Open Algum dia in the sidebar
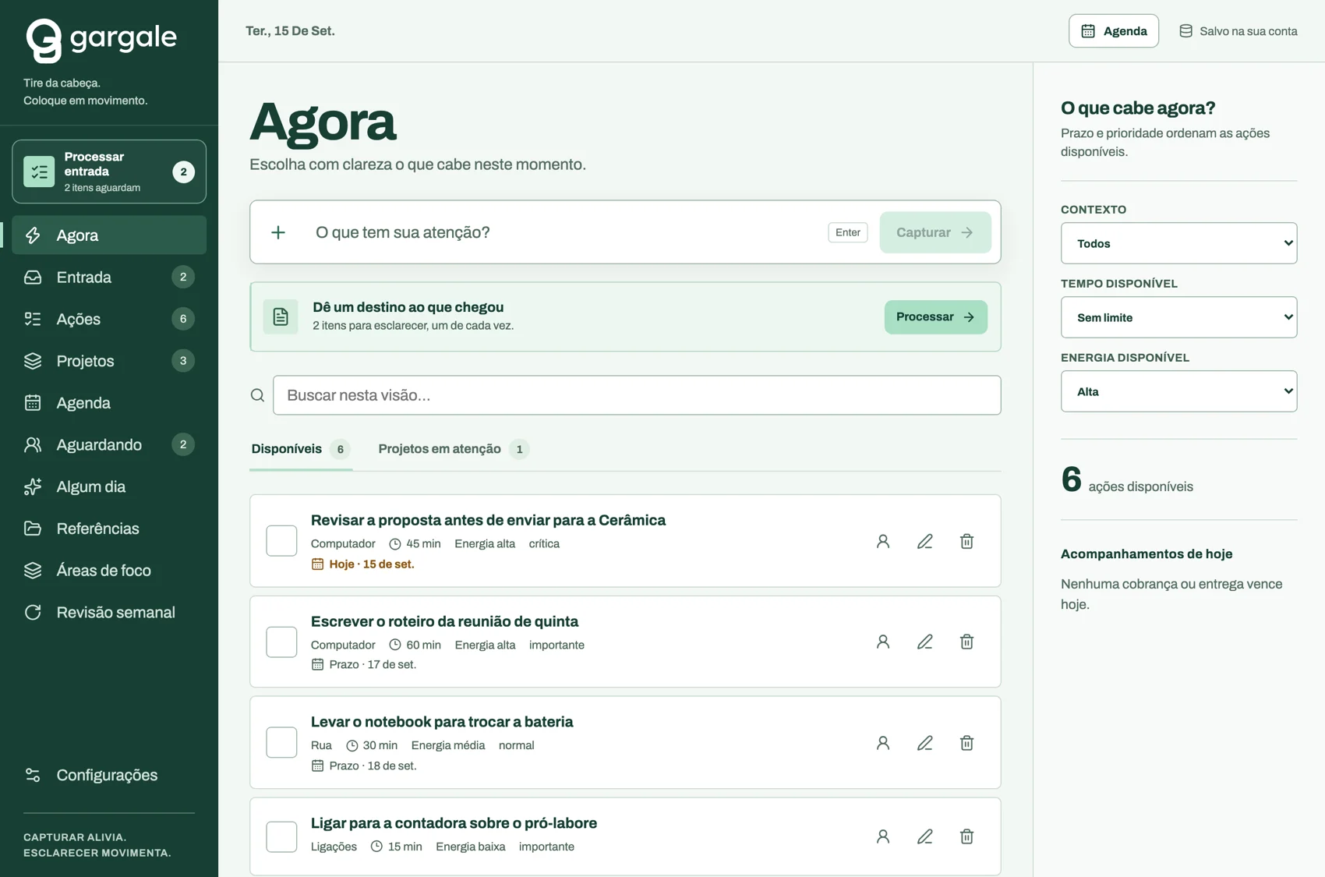This screenshot has height=877, width=1325. point(109,486)
